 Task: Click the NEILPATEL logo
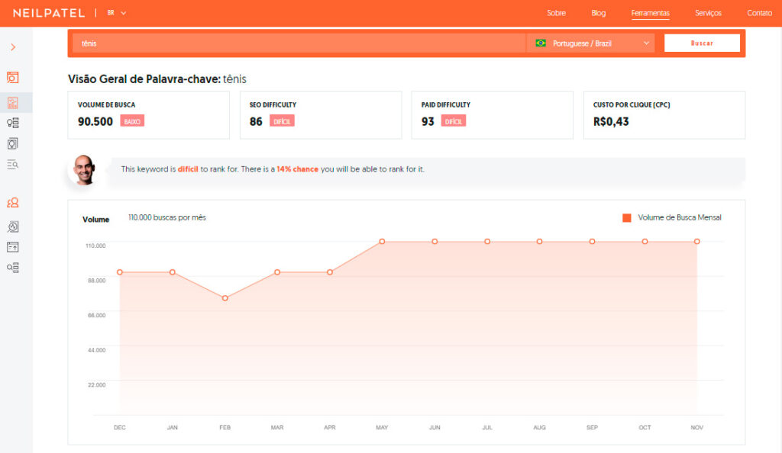49,13
